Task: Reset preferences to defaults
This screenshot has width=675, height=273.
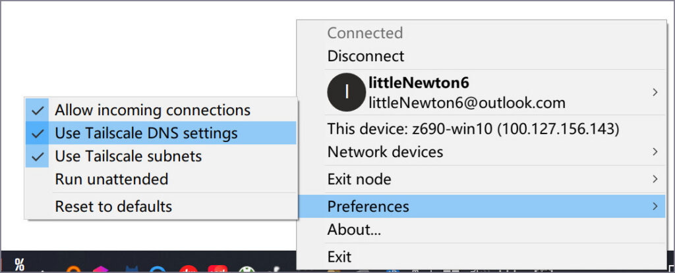Action: [113, 207]
